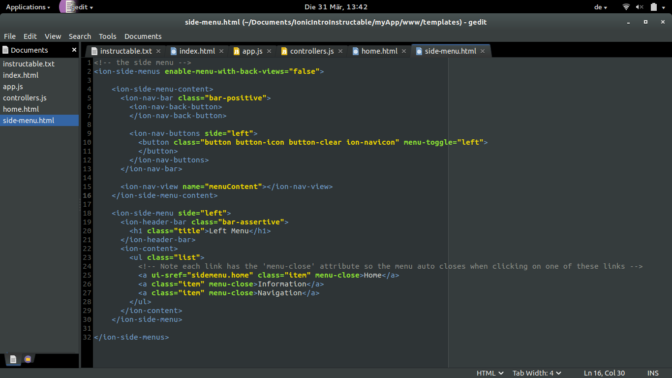
Task: Switch to the instructable.txt tab
Action: point(126,51)
